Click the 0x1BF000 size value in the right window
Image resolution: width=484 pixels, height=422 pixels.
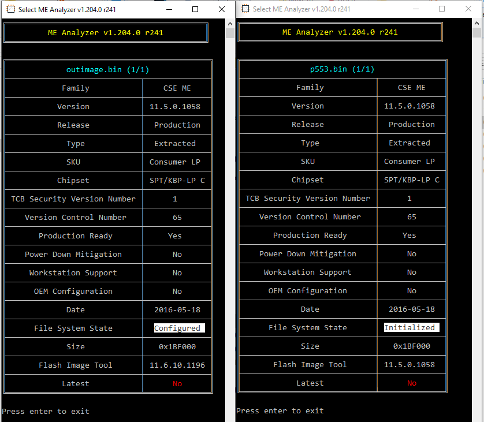412,346
